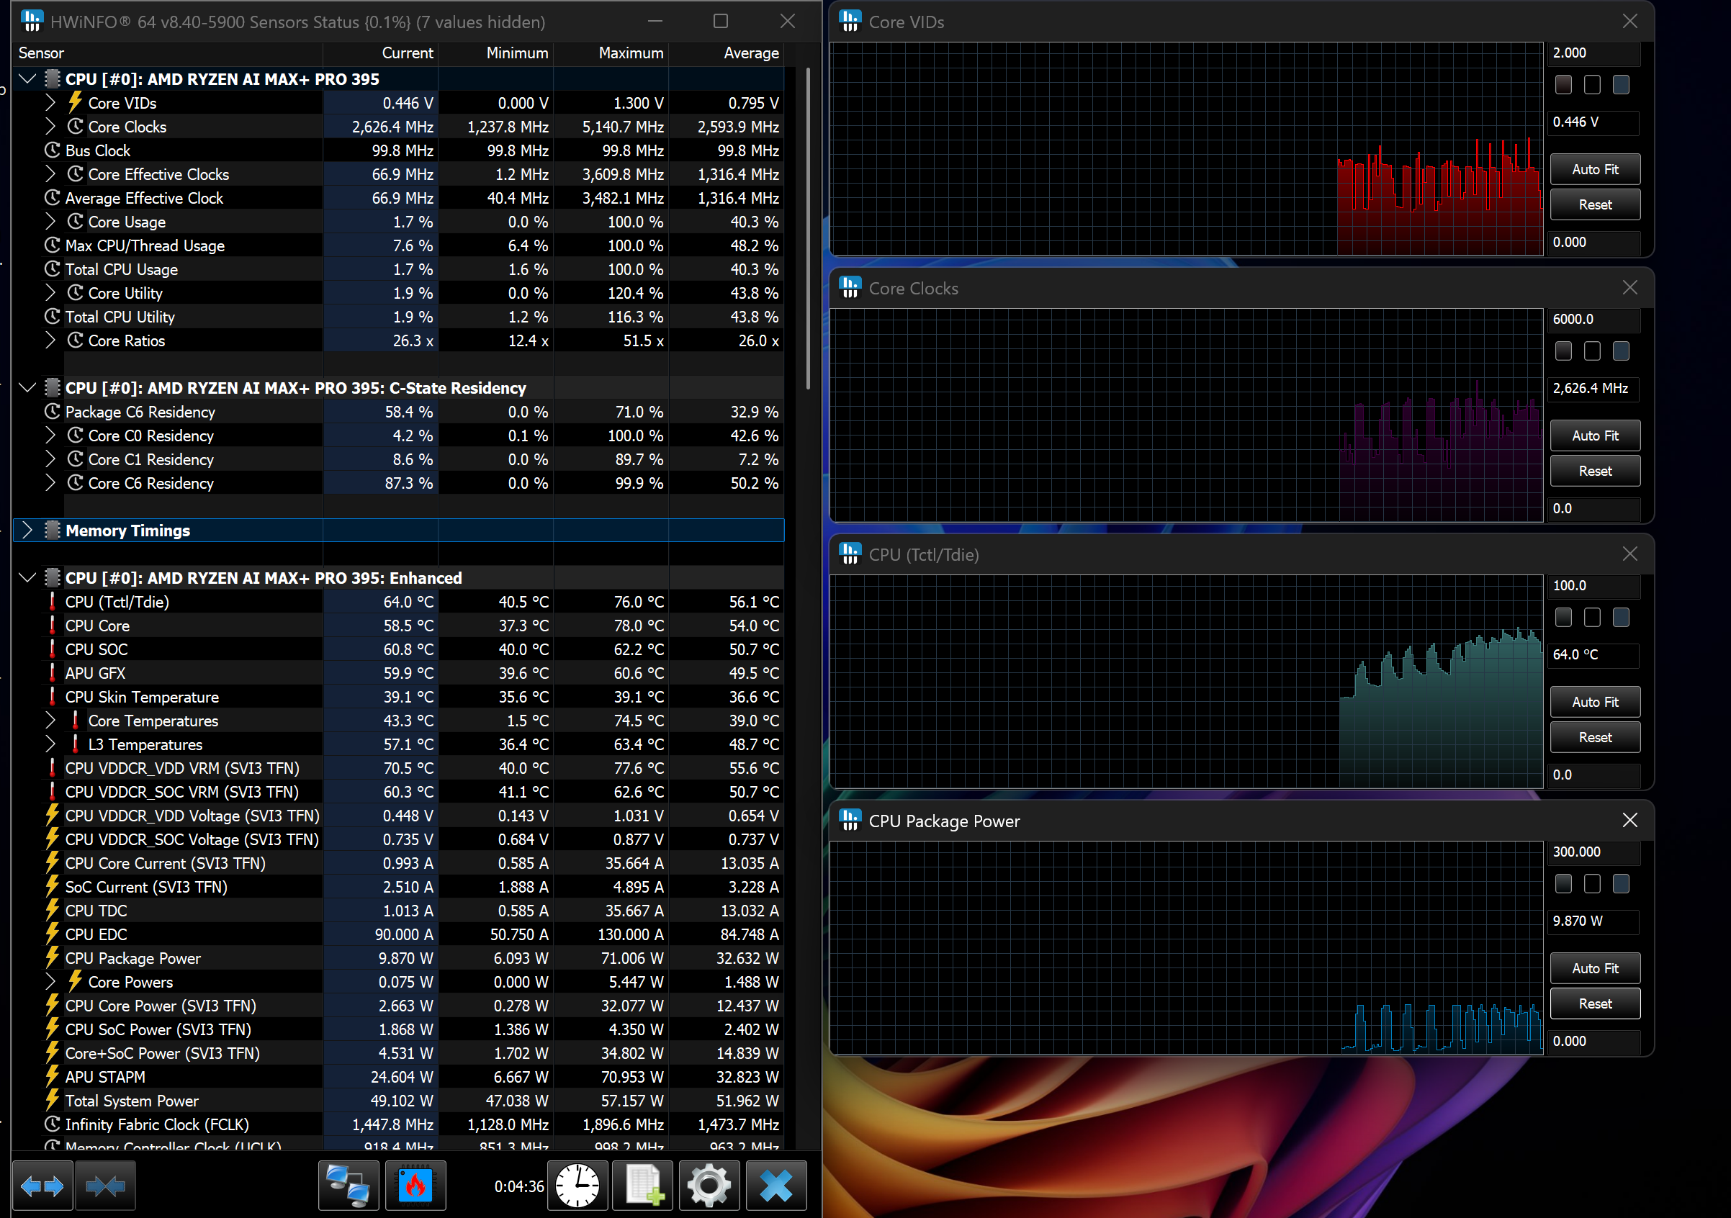
Task: Click the blue X close sensors button
Action: [x=775, y=1186]
